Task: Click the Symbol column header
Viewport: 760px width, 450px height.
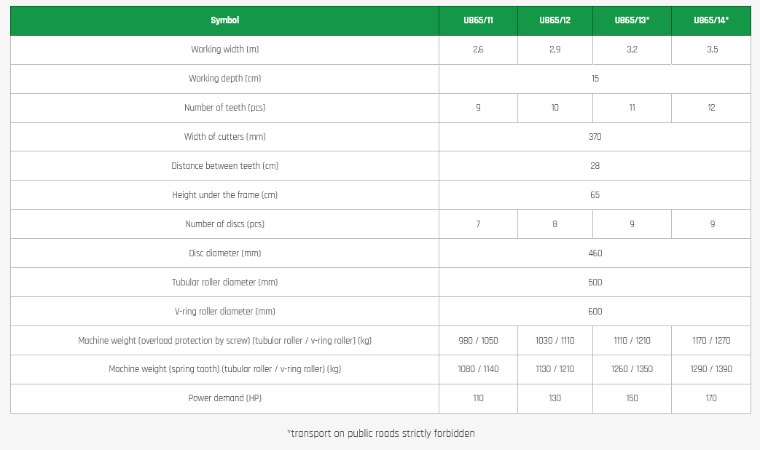Action: (224, 20)
